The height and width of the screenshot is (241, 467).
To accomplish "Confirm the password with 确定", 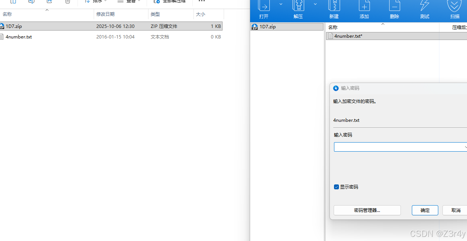I will click(425, 210).
